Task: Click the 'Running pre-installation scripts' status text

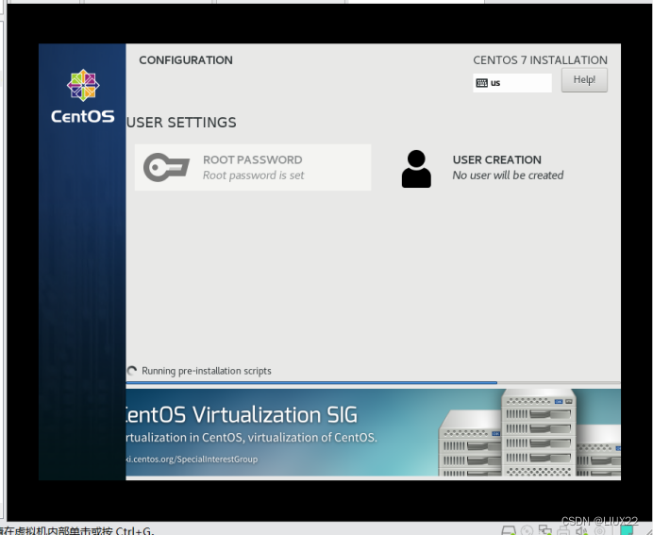Action: coord(207,371)
